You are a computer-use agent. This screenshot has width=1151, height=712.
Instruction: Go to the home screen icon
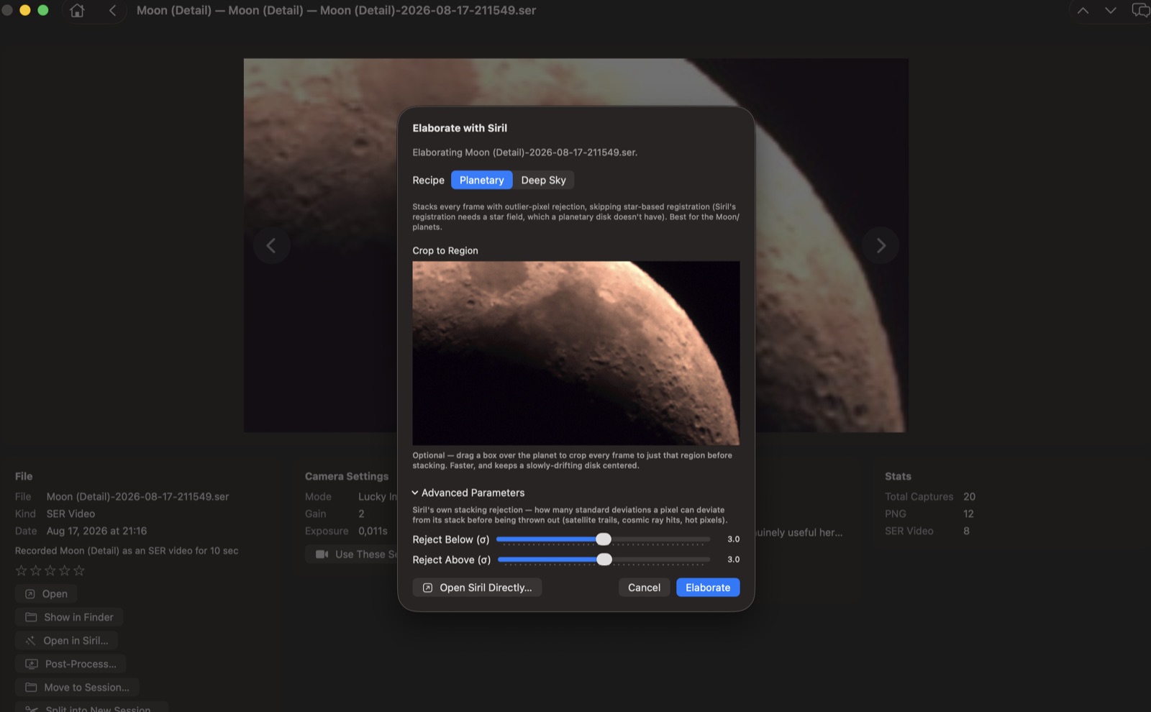click(77, 10)
